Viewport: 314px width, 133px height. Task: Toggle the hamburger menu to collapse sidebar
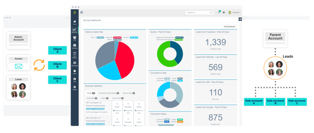point(82,13)
